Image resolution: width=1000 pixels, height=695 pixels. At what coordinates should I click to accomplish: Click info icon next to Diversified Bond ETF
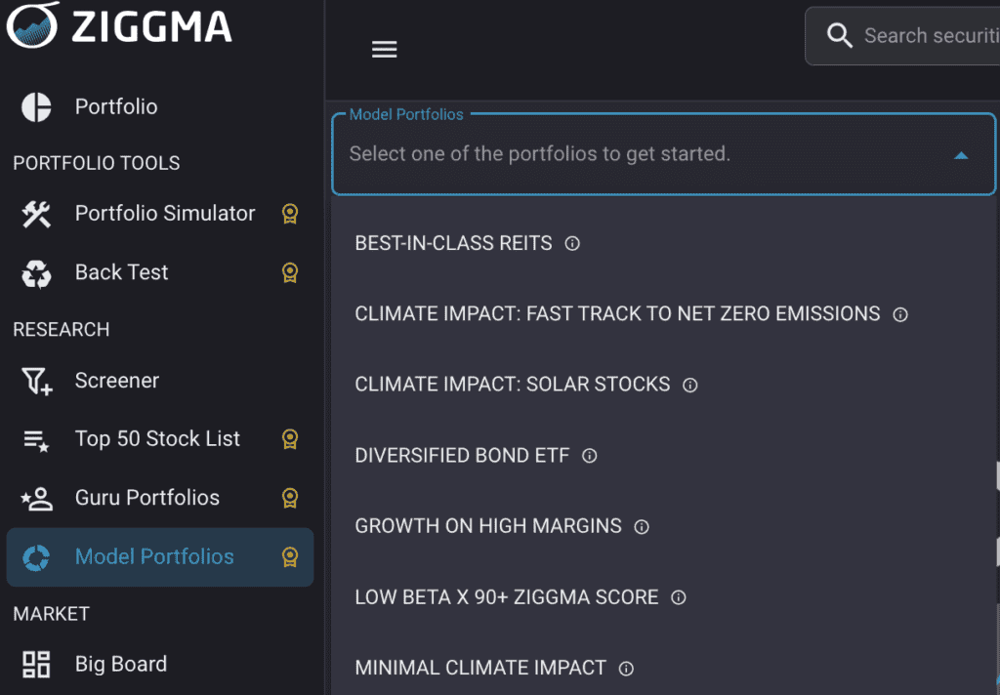coord(589,456)
